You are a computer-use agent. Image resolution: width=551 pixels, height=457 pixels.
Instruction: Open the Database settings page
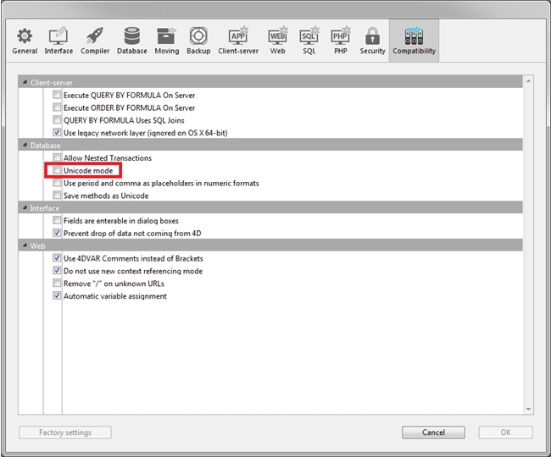coord(132,40)
